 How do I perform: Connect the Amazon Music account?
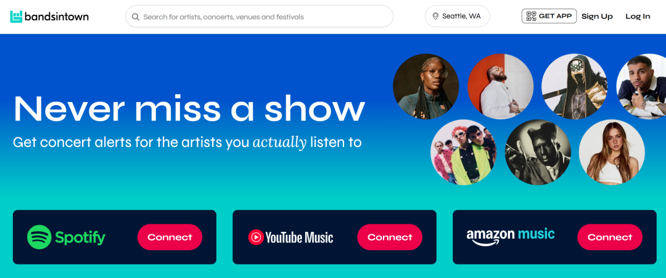(x=609, y=237)
